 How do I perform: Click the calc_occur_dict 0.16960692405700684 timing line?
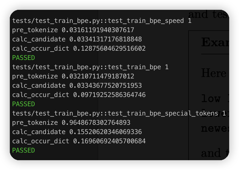click(79, 141)
